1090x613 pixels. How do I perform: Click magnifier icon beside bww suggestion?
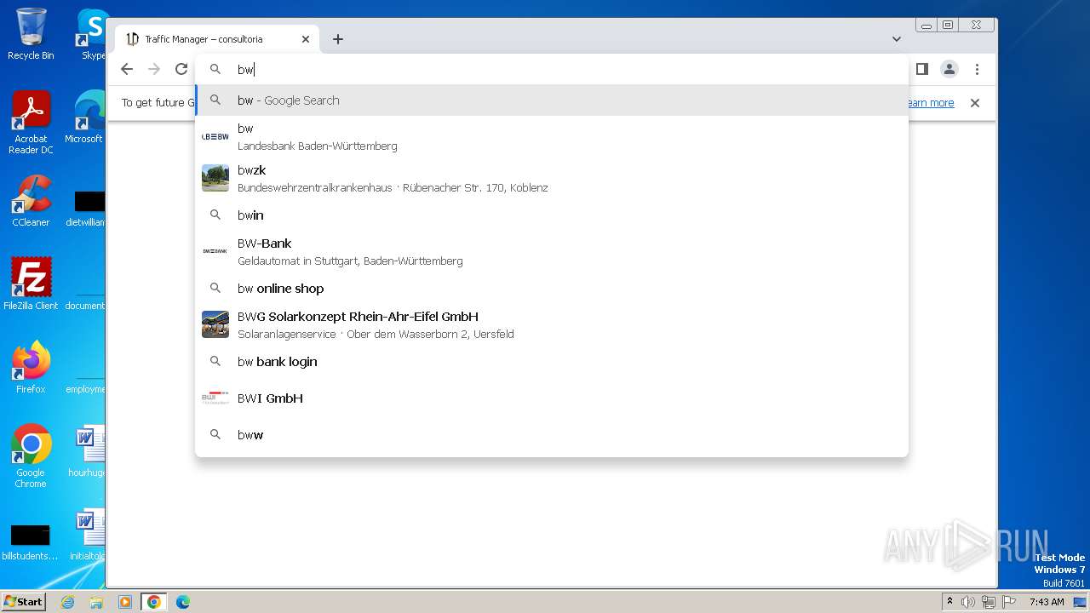pyautogui.click(x=215, y=435)
